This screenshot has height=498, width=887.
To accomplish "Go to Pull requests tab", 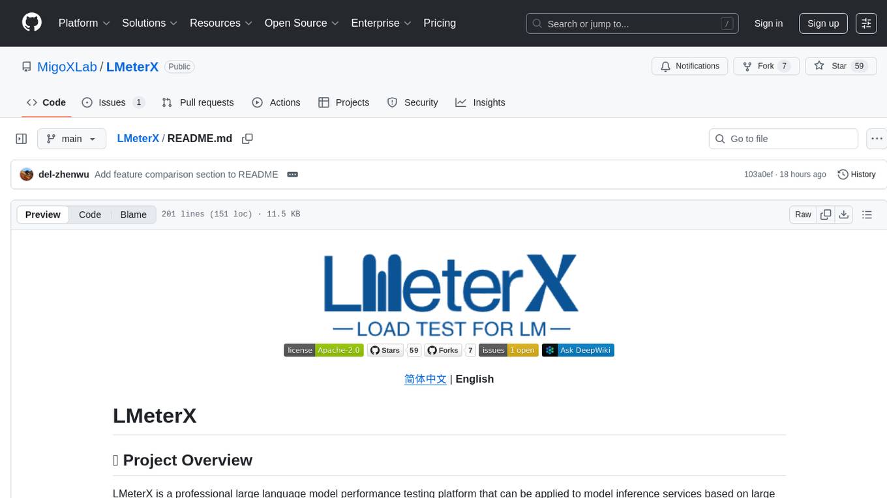I will click(198, 102).
